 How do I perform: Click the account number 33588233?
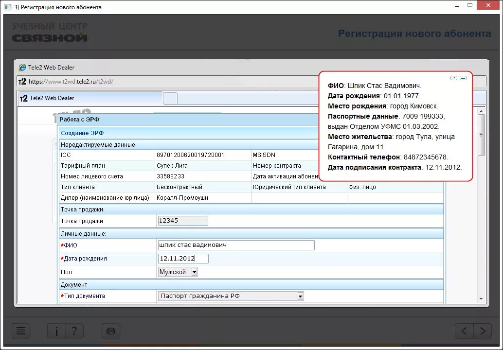pos(170,176)
